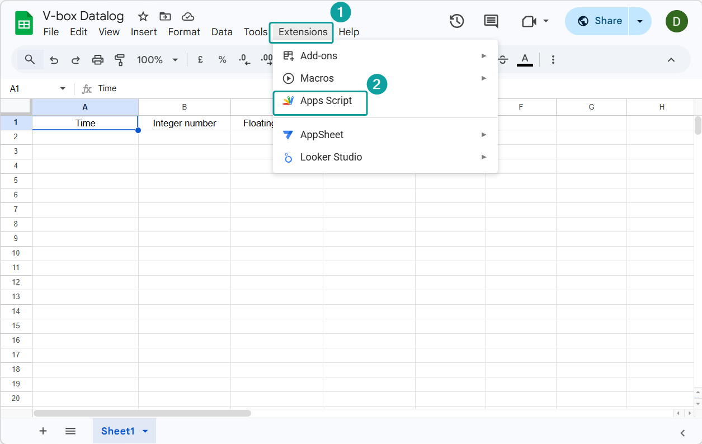The height and width of the screenshot is (444, 702).
Task: Open the text color picker
Action: 525,59
